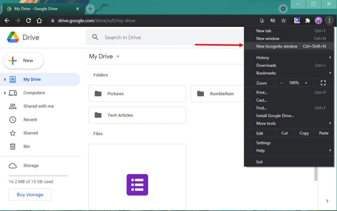Click the vertical scrollbar in Drive
This screenshot has width=337, height=211.
pos(316,174)
